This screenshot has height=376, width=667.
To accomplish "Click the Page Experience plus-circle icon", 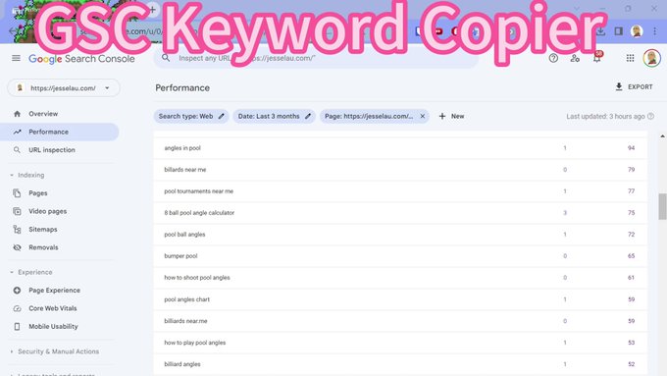I will [x=17, y=291].
